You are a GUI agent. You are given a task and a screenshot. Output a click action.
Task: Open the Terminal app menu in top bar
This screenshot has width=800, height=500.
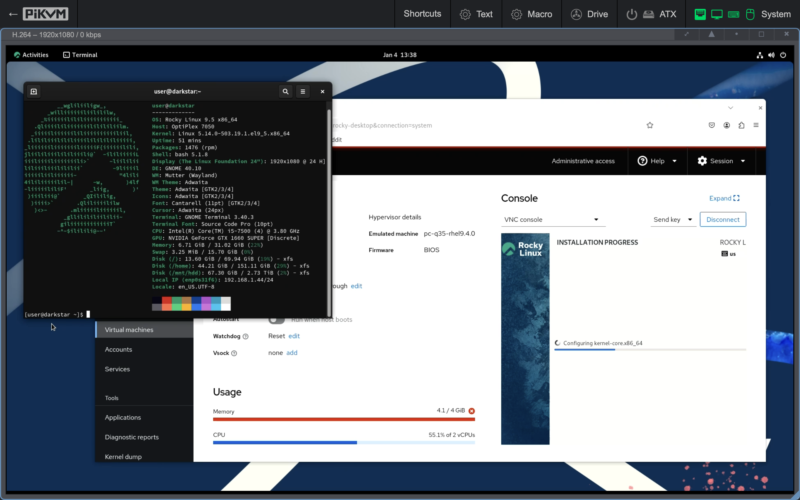pos(80,55)
